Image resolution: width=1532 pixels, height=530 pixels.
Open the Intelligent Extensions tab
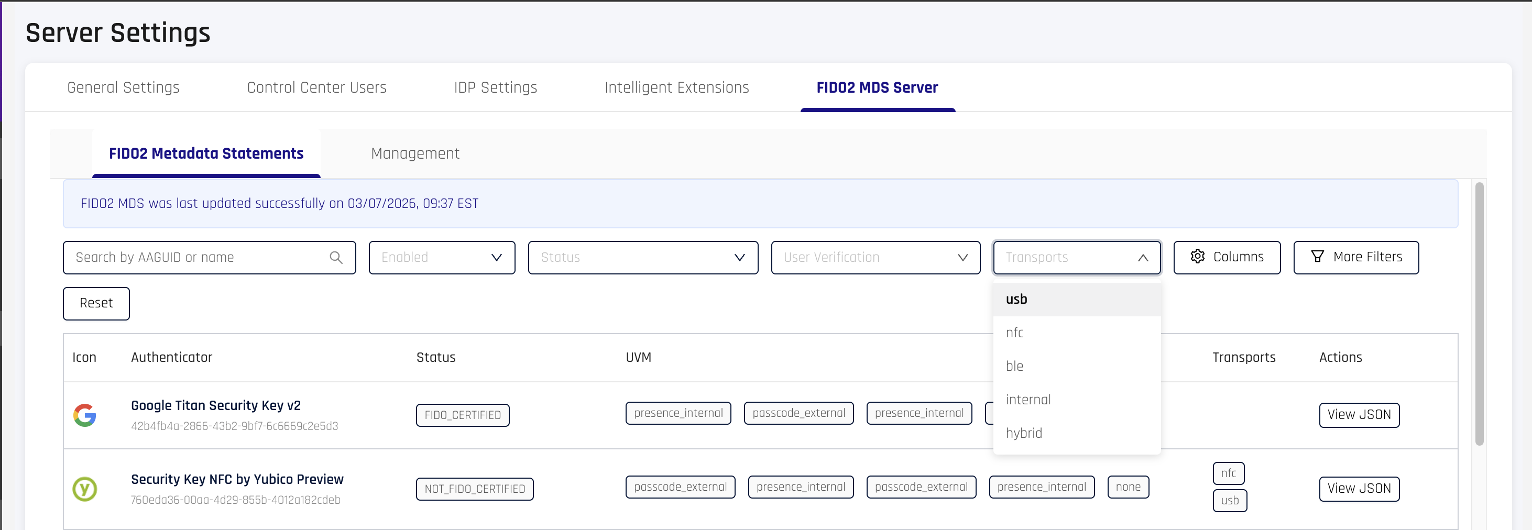pos(676,87)
